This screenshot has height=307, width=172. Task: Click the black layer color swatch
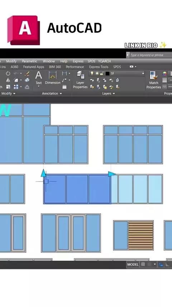pos(107,74)
